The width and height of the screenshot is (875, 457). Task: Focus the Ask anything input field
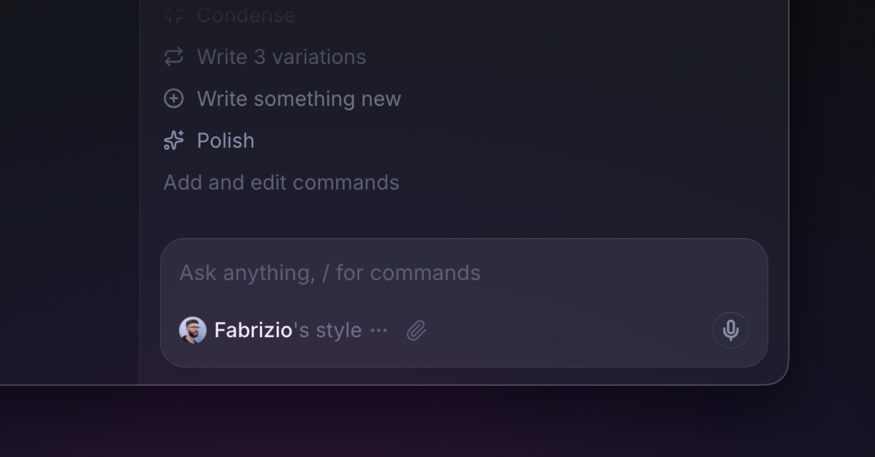pyautogui.click(x=437, y=273)
